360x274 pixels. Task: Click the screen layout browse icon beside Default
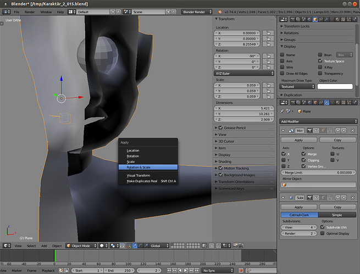(x=71, y=12)
